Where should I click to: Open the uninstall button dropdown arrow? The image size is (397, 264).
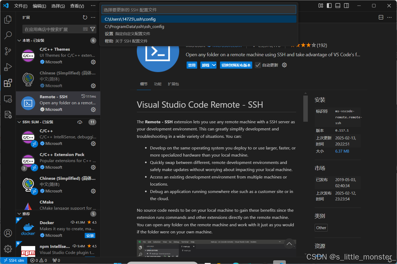(214, 65)
